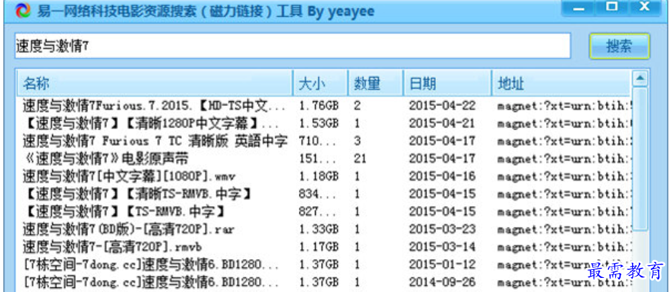The width and height of the screenshot is (669, 292).
Task: Select row 【速度与激情7】【清晰1280P中文字幕】
Action: tap(323, 123)
